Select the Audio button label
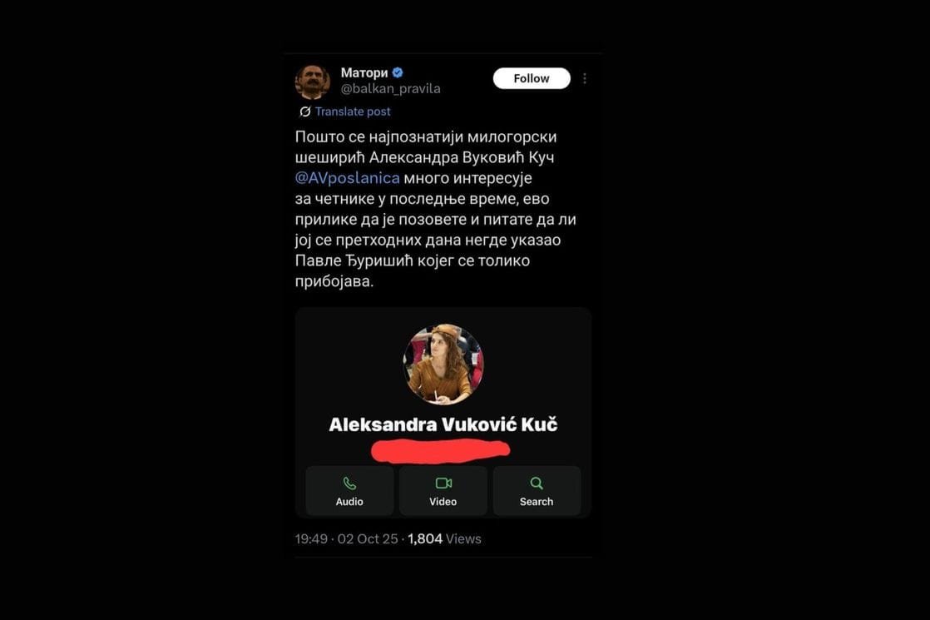Screen dimensions: 930x620 pos(349,501)
